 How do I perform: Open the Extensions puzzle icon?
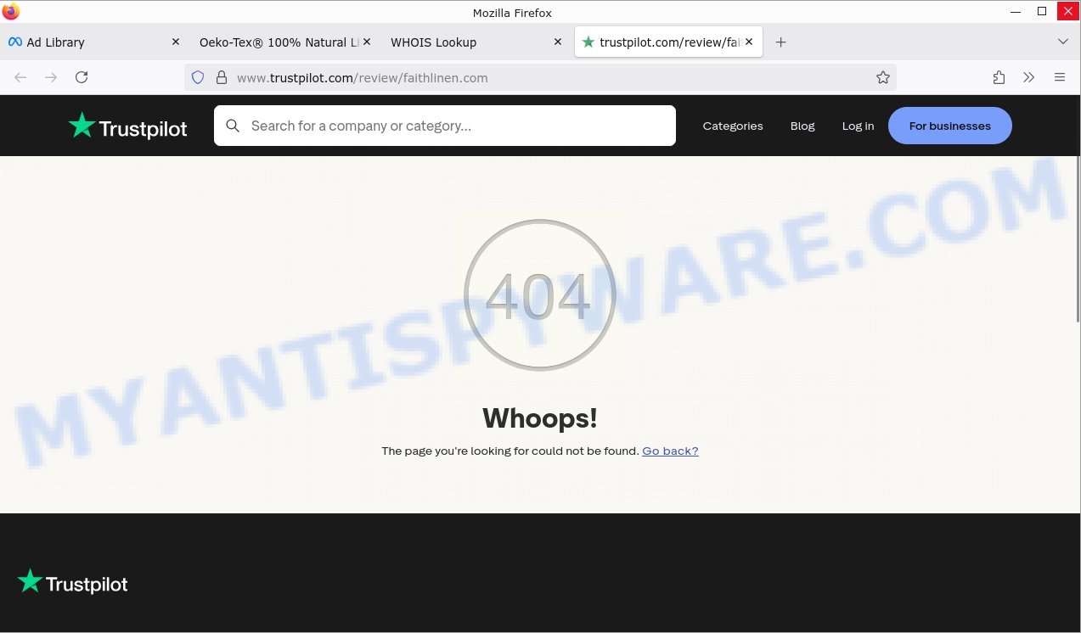click(999, 77)
